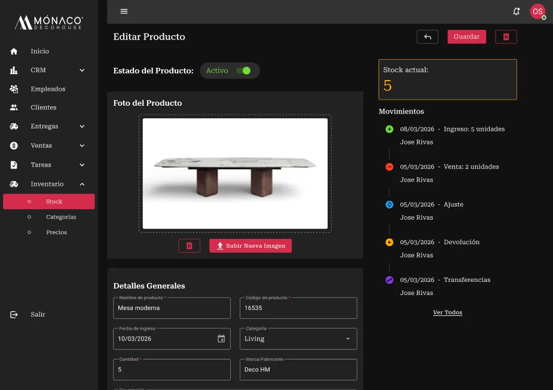Click the red Venta minus icon
The height and width of the screenshot is (390, 553).
[389, 167]
